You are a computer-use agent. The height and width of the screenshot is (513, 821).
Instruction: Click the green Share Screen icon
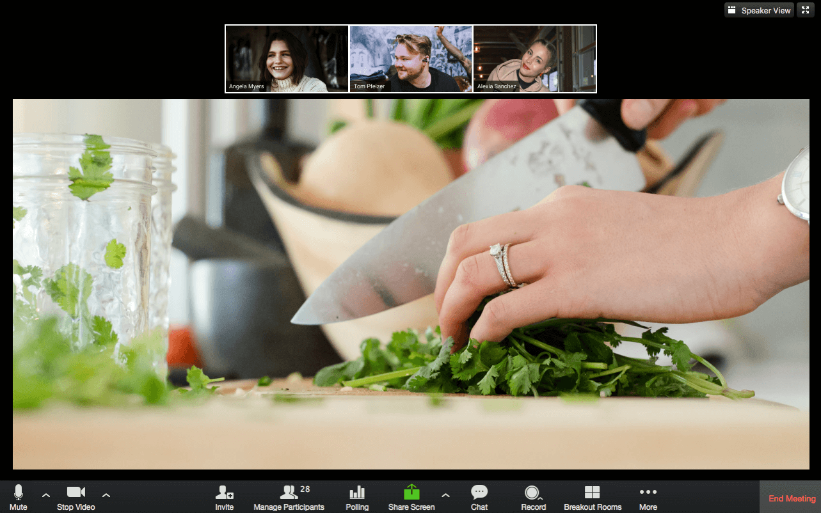click(411, 493)
